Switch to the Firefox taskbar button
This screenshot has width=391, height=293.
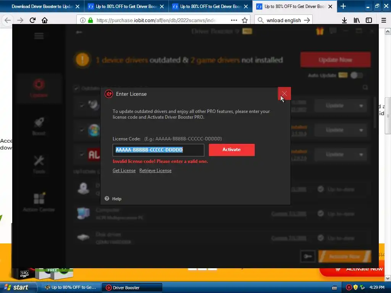(71, 288)
